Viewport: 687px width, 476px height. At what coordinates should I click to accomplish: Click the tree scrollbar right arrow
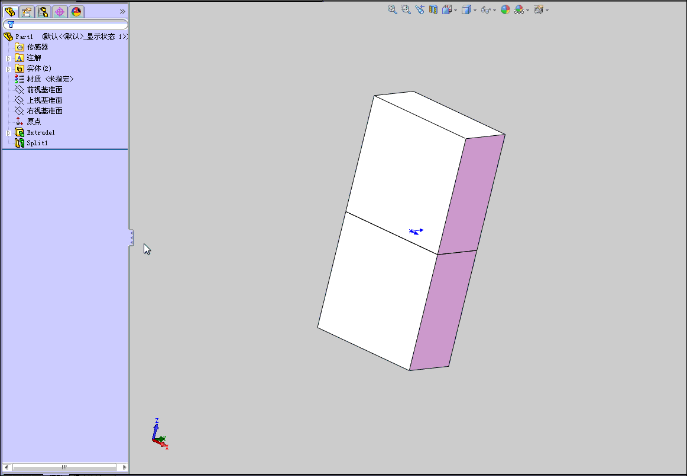124,467
